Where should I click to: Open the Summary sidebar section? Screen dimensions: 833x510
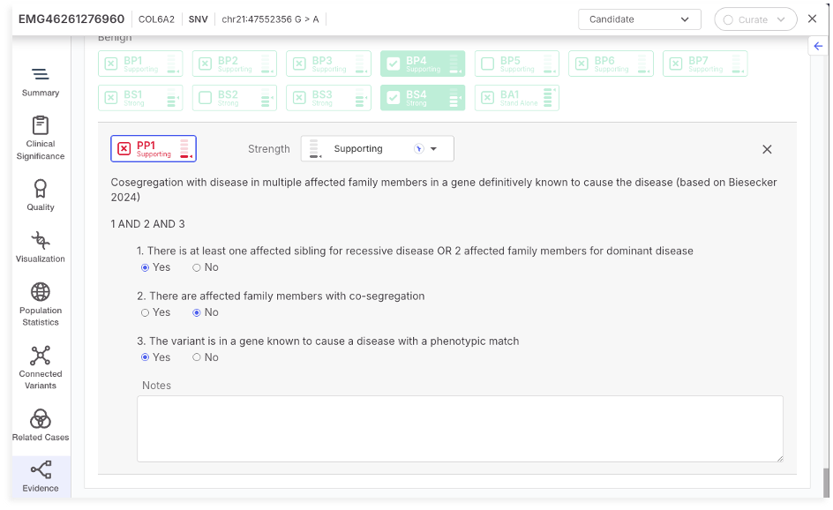tap(41, 81)
